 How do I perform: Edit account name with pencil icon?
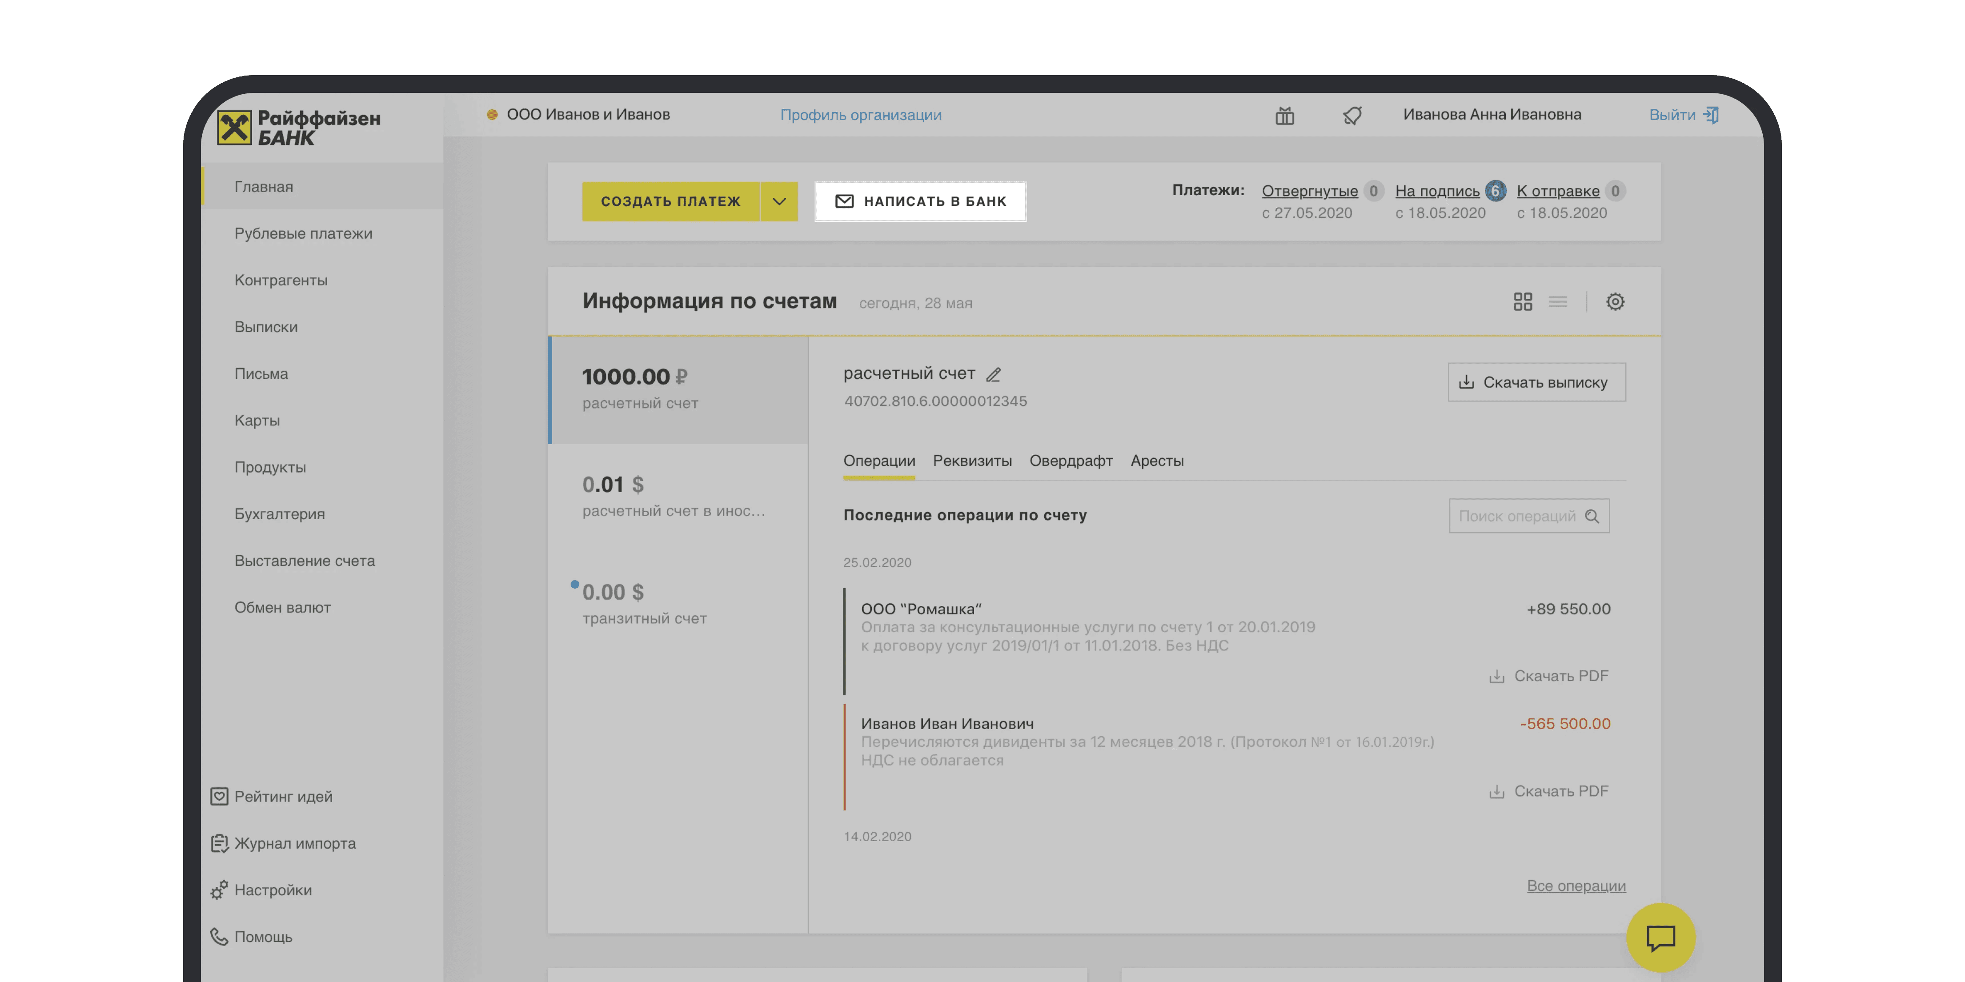[x=993, y=375]
